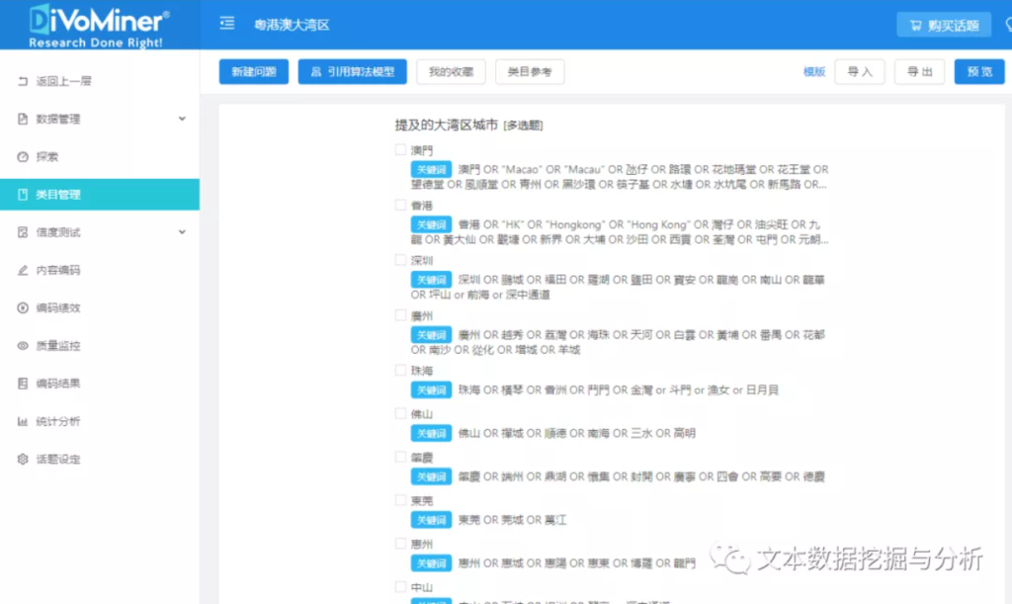Open 我的收藏

pyautogui.click(x=451, y=71)
